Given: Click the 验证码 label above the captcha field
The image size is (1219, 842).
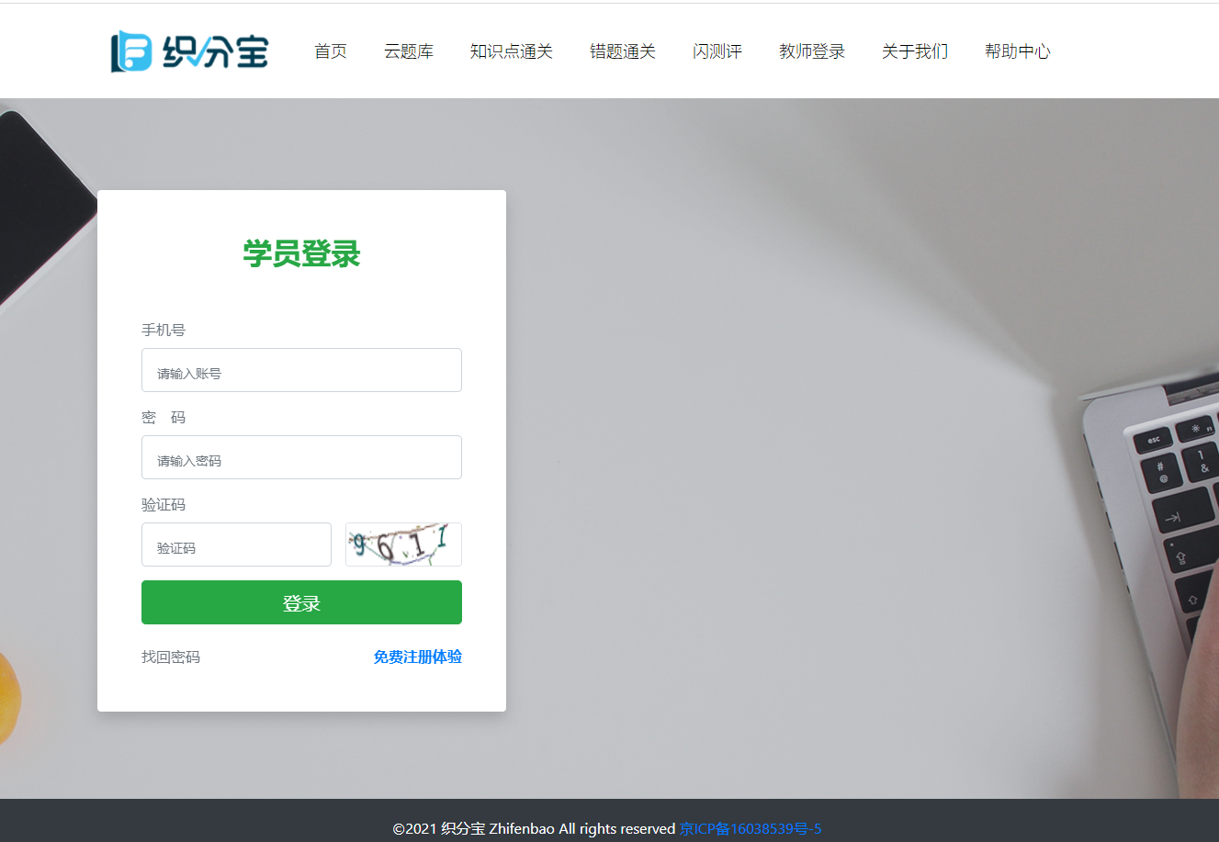Looking at the screenshot, I should [x=164, y=504].
